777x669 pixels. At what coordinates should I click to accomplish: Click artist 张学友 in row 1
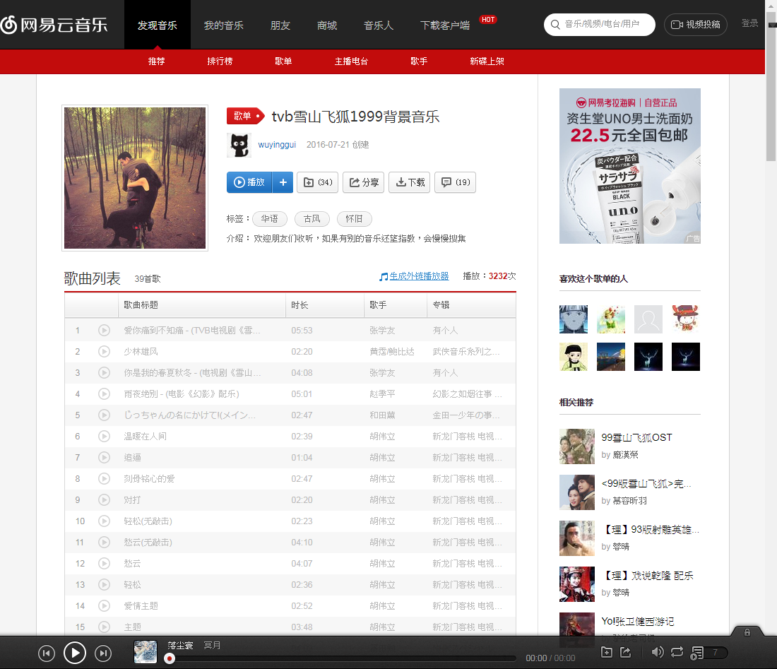(382, 331)
